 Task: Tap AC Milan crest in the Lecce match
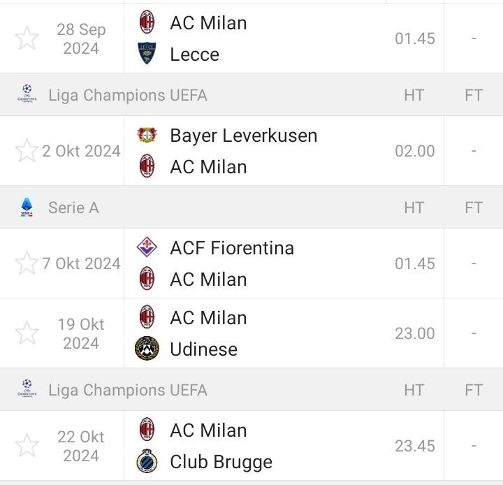[x=147, y=22]
